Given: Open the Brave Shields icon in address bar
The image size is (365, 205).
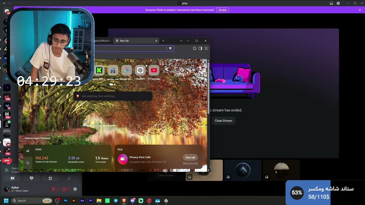Looking at the screenshot, I should (x=170, y=48).
